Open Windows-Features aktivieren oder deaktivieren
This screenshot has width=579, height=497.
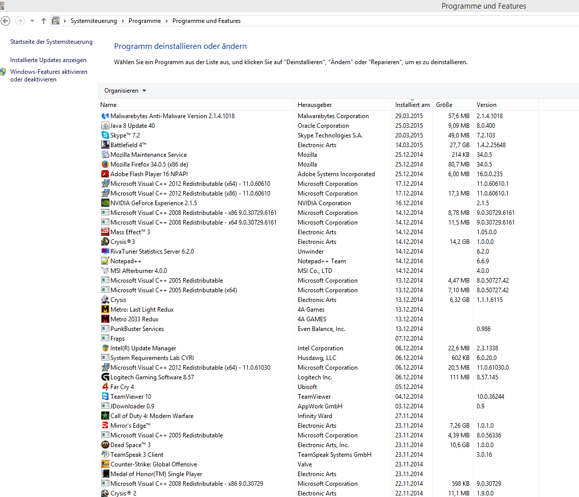click(48, 76)
